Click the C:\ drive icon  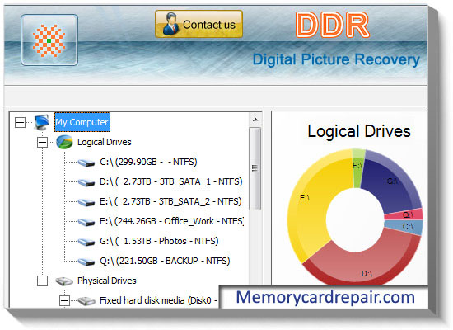click(86, 163)
